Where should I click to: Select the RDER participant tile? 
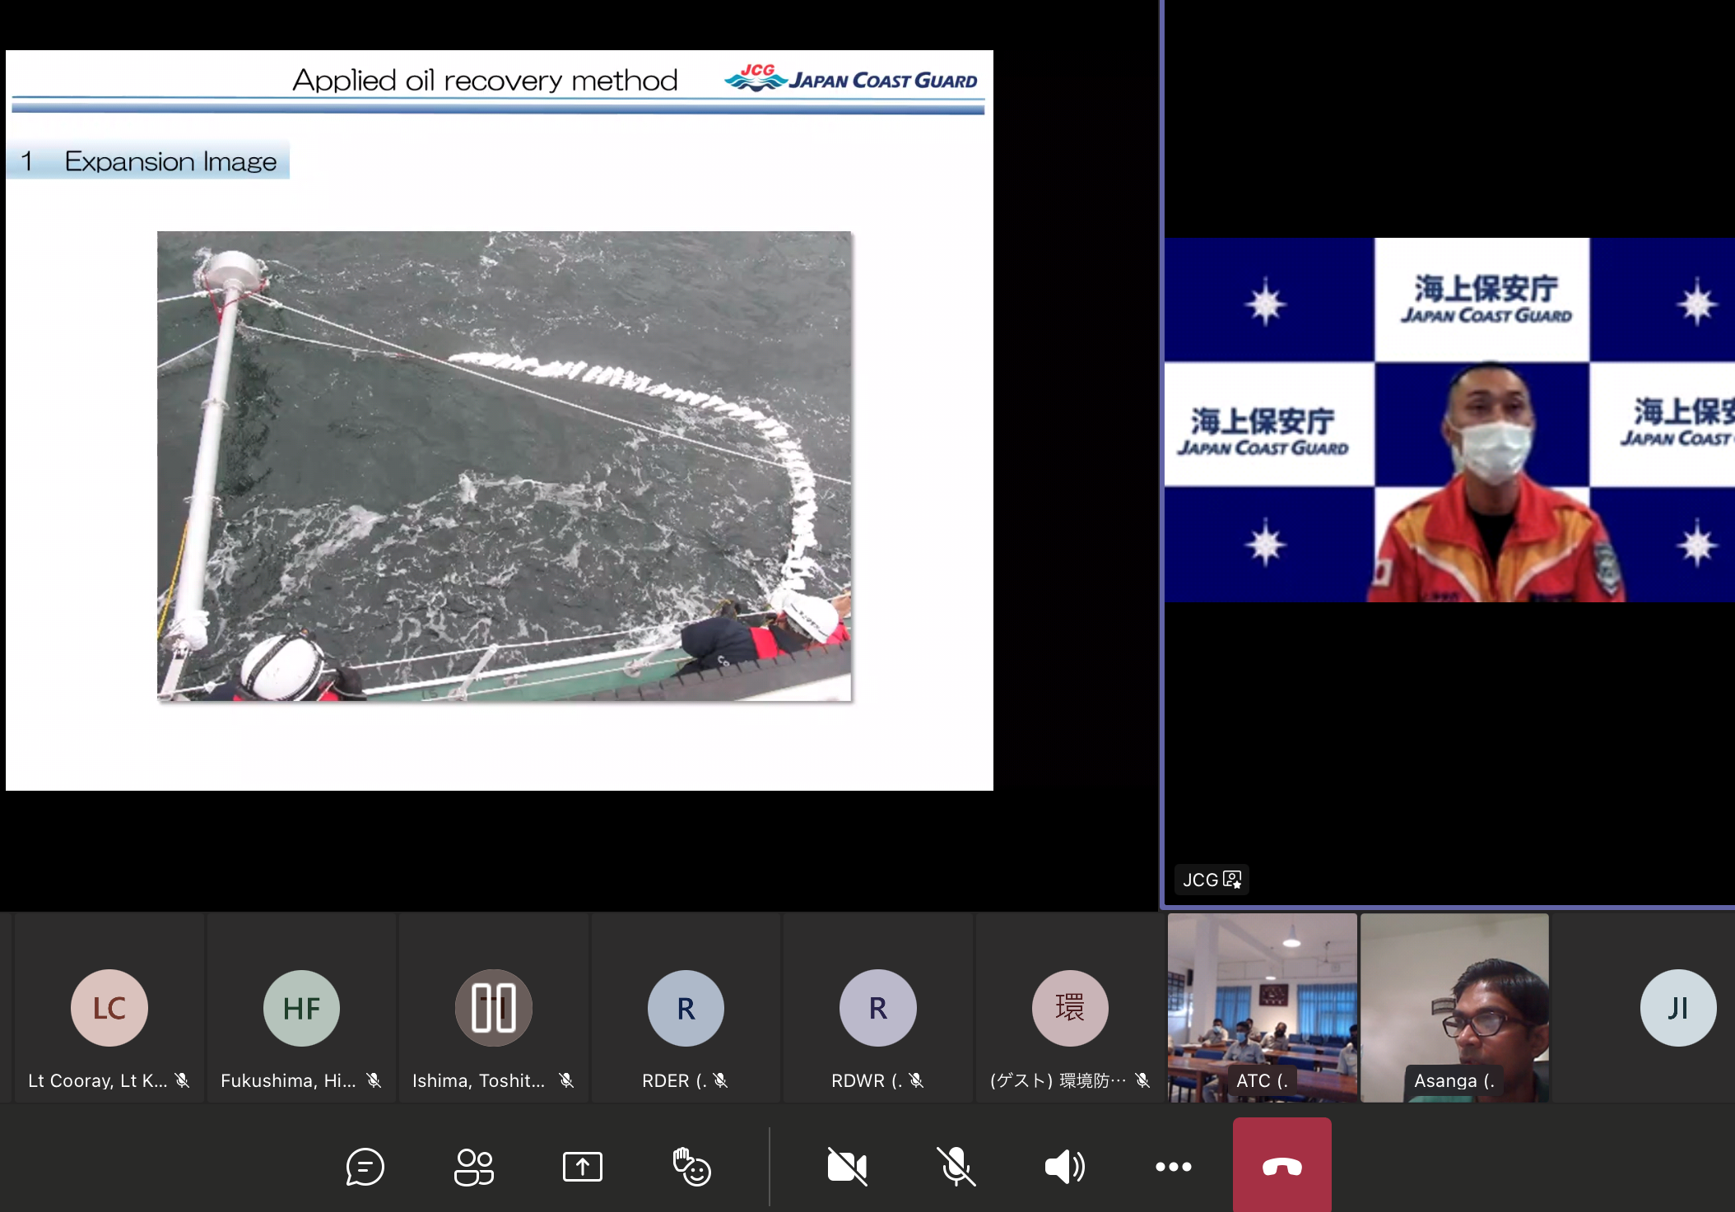686,1008
